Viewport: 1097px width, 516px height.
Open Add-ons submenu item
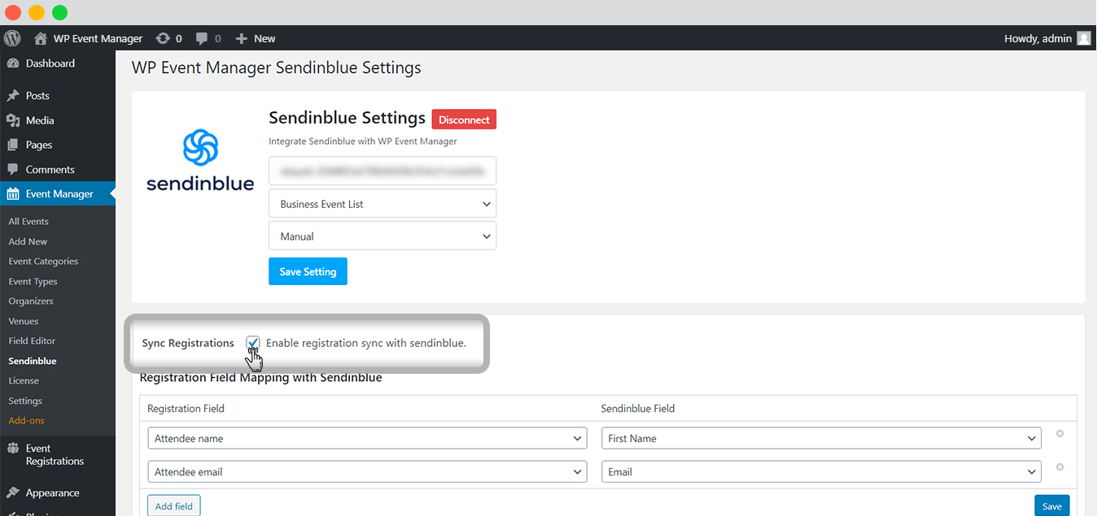pyautogui.click(x=26, y=421)
